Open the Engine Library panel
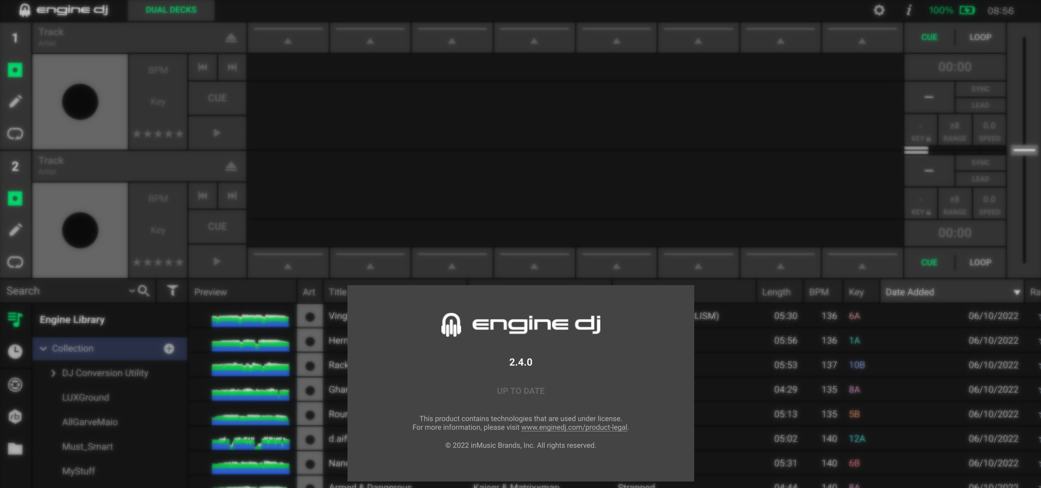1041x488 pixels. (15, 320)
